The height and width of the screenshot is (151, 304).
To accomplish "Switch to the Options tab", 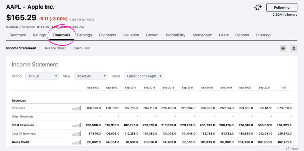I will pyautogui.click(x=242, y=35).
